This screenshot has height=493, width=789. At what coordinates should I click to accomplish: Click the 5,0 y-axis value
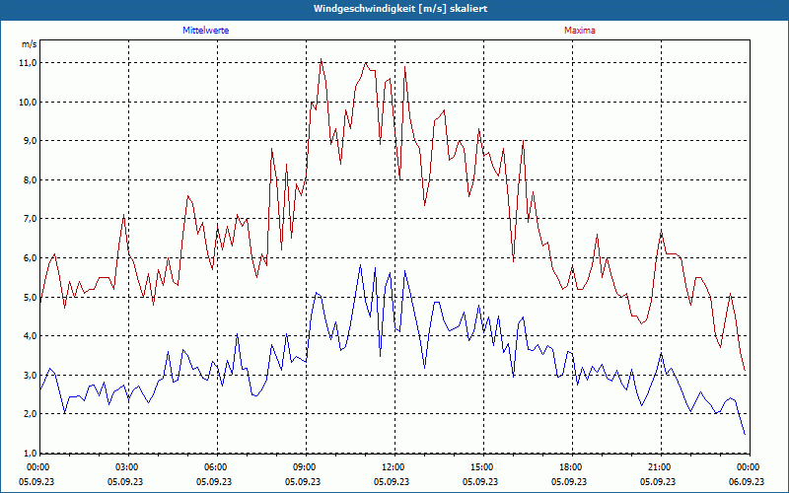coord(31,298)
